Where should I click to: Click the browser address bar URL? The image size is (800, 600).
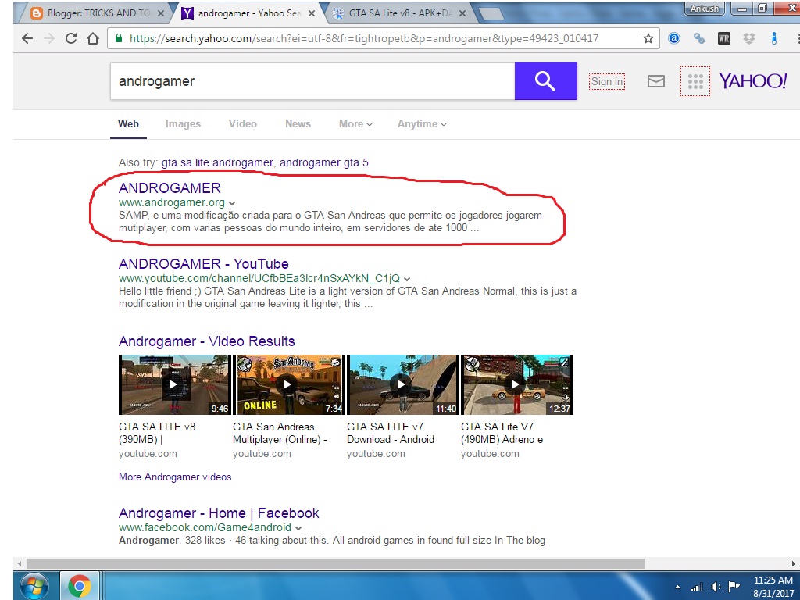coord(364,38)
